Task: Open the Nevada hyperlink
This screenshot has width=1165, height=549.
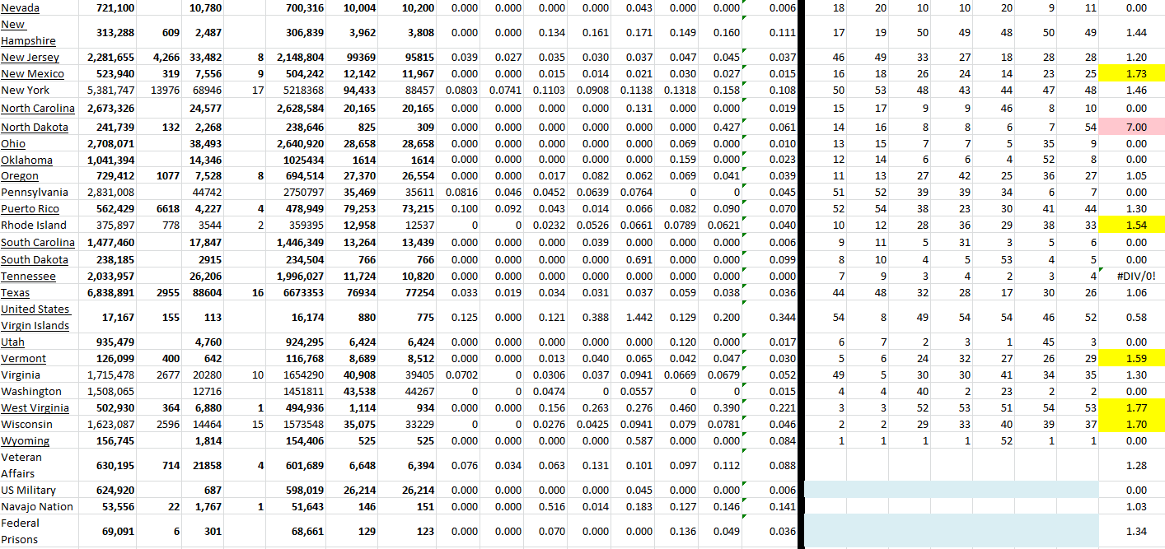Action: tap(20, 7)
